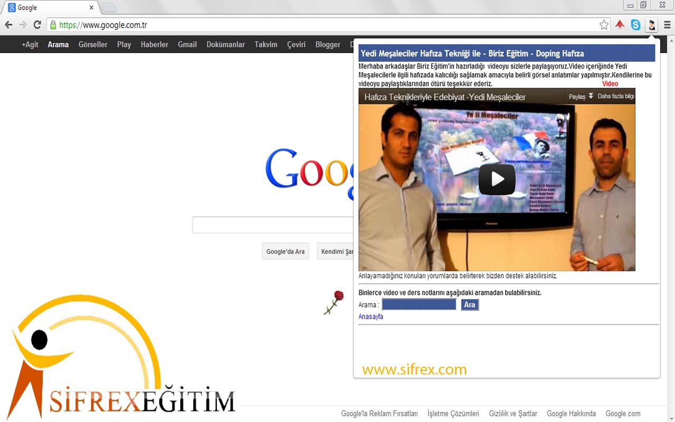Click the Biriz Eğitim extension icon
Image resolution: width=675 pixels, height=422 pixels.
(652, 25)
